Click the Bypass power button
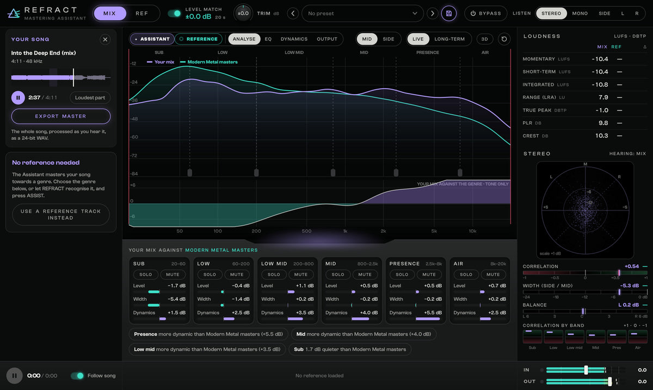 click(x=486, y=13)
